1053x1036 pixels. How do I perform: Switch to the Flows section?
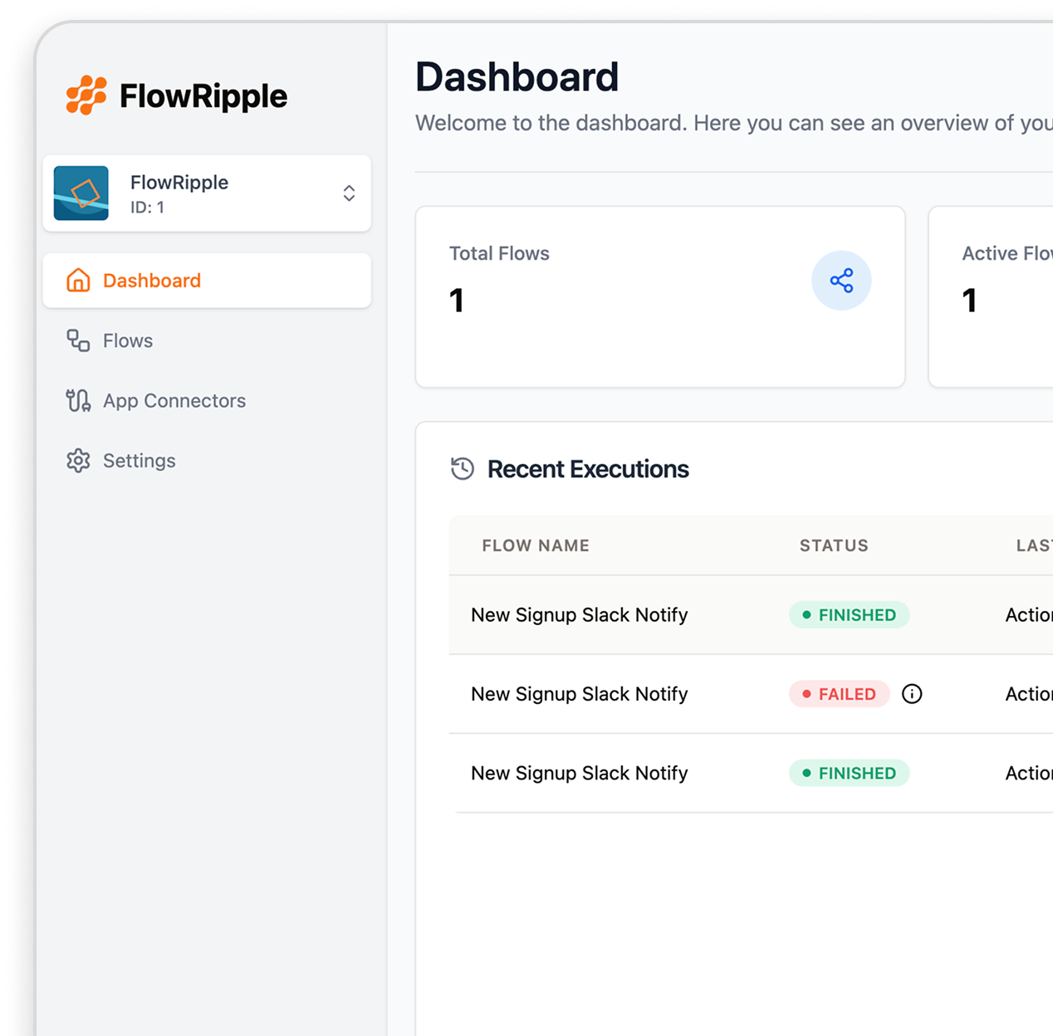(128, 340)
